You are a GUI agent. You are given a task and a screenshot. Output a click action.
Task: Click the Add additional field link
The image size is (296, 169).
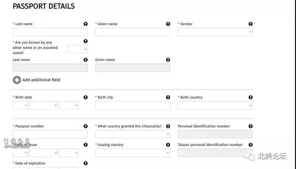pyautogui.click(x=41, y=80)
